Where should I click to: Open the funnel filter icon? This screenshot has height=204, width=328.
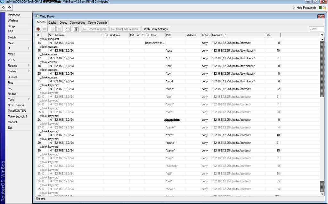[76, 29]
